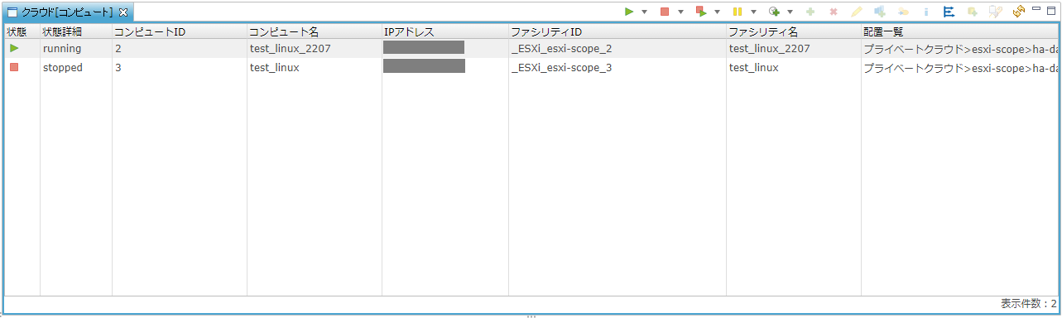Click the greyed green plus add icon
The height and width of the screenshot is (318, 1062).
[810, 12]
